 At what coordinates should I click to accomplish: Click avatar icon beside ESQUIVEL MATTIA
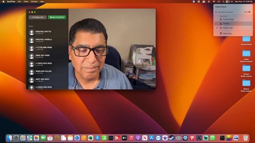click(31, 33)
